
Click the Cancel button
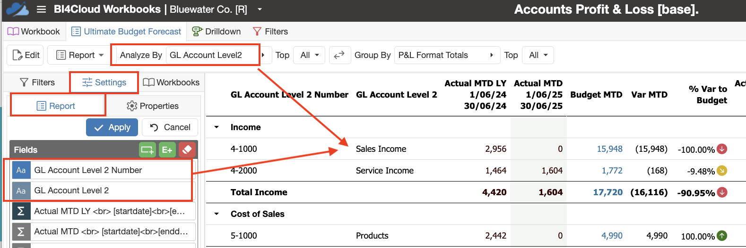(x=170, y=127)
